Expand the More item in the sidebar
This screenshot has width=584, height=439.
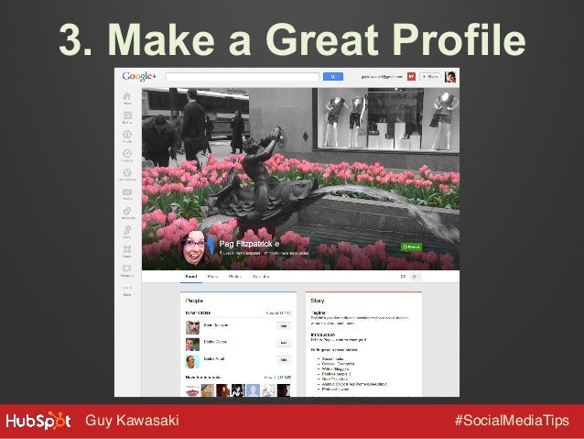127,291
